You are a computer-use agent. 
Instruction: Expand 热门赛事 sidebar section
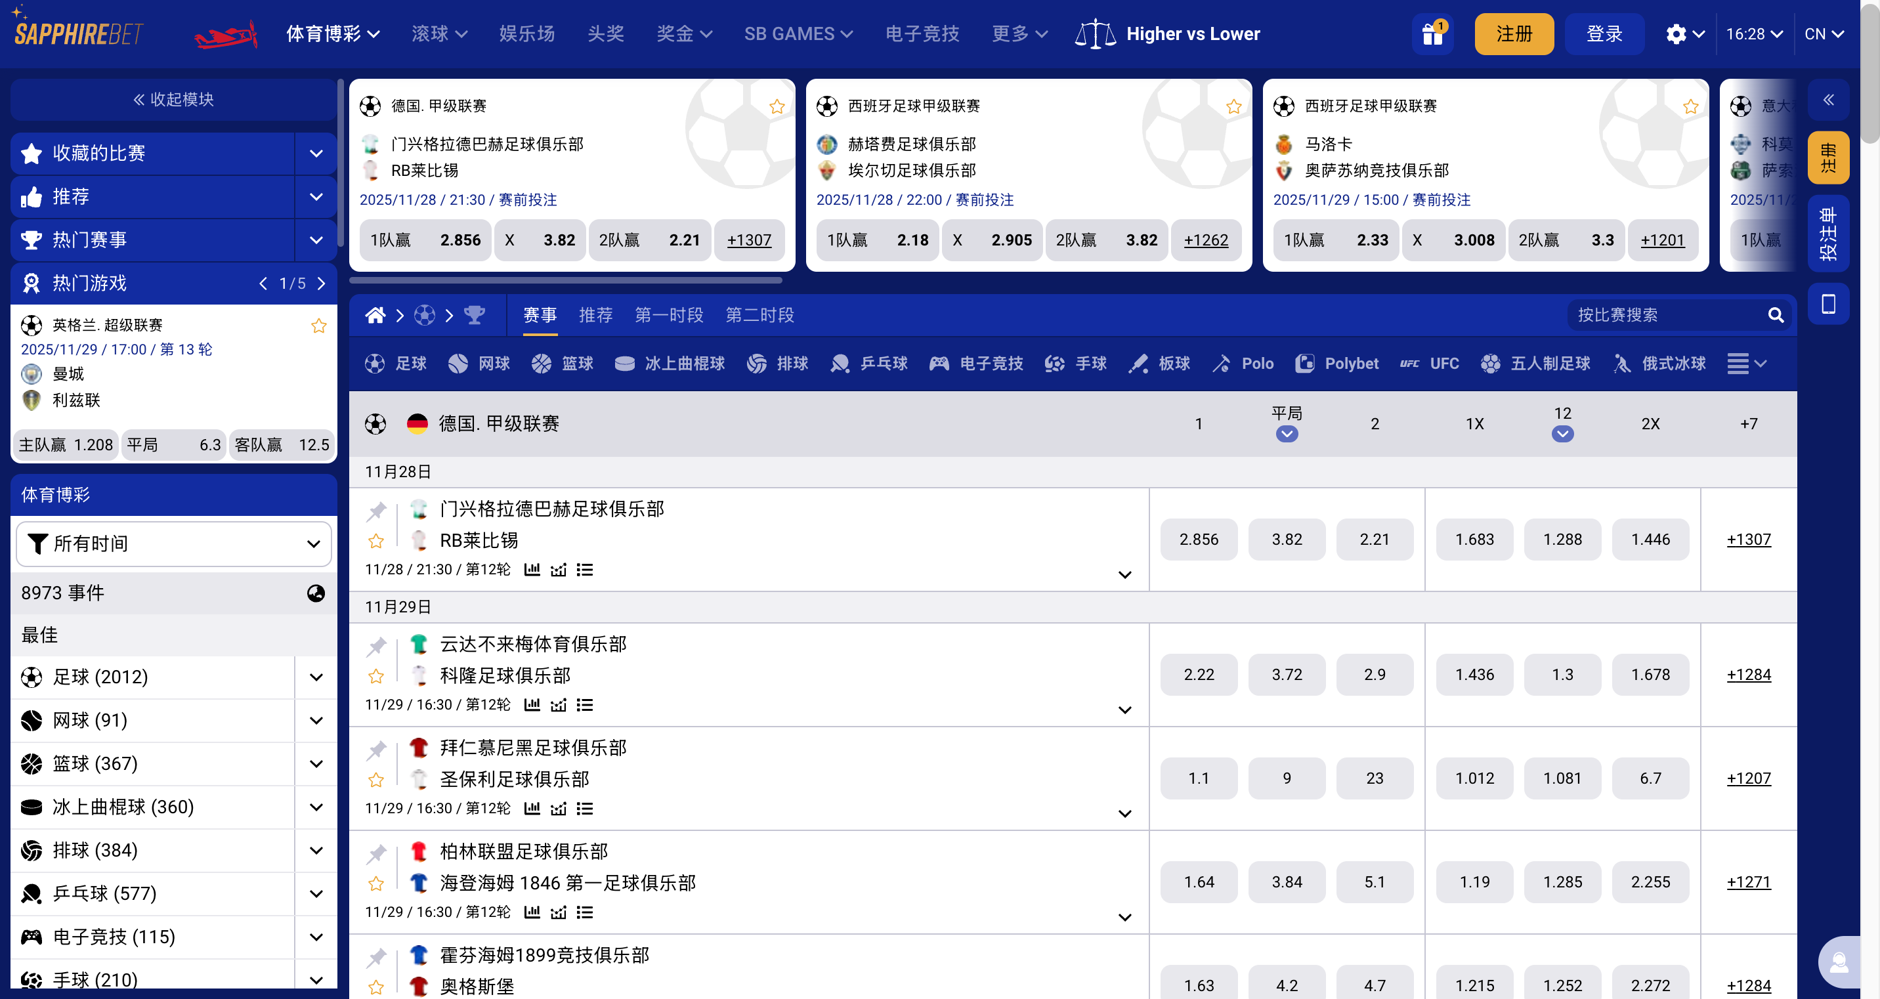[x=316, y=240]
